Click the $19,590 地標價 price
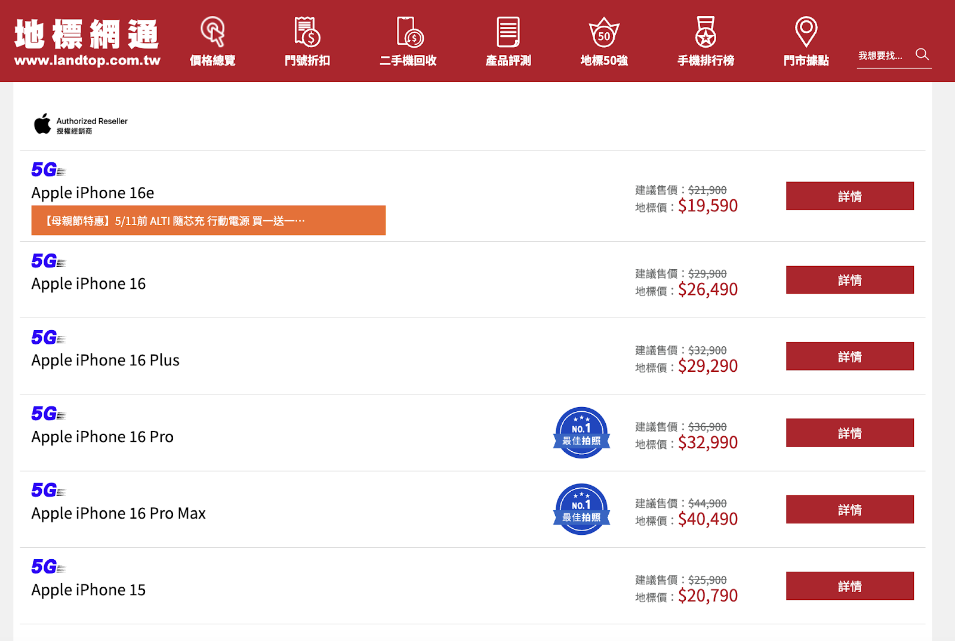 tap(708, 206)
